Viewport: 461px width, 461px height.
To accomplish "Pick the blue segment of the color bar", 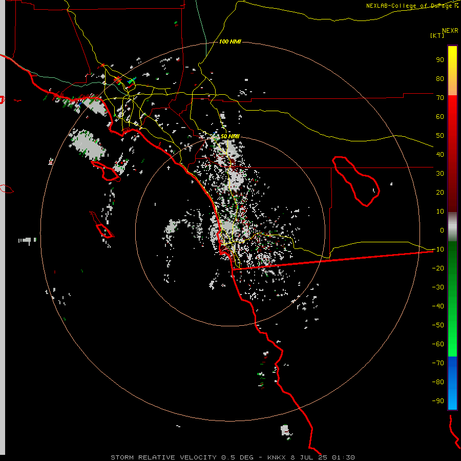I will click(x=452, y=383).
